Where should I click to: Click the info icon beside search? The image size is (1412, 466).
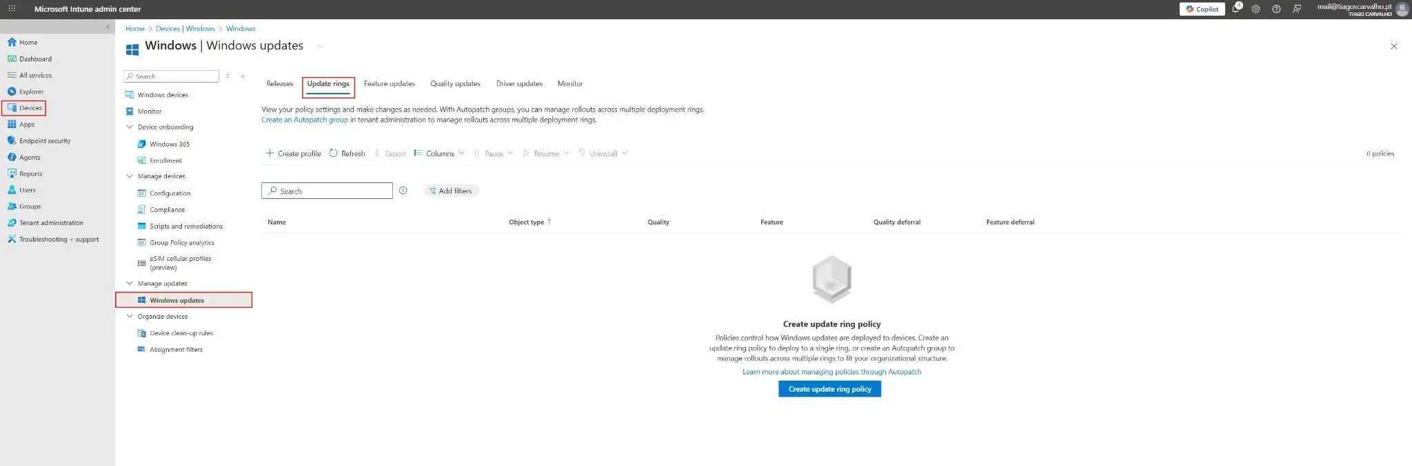point(403,191)
